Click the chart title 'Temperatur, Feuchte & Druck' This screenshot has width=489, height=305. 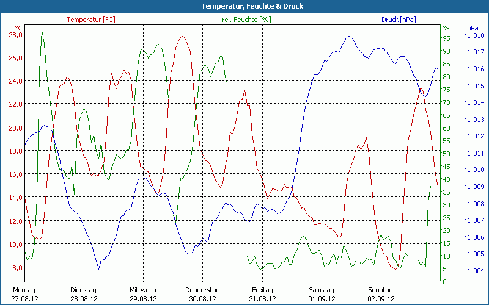coord(244,6)
